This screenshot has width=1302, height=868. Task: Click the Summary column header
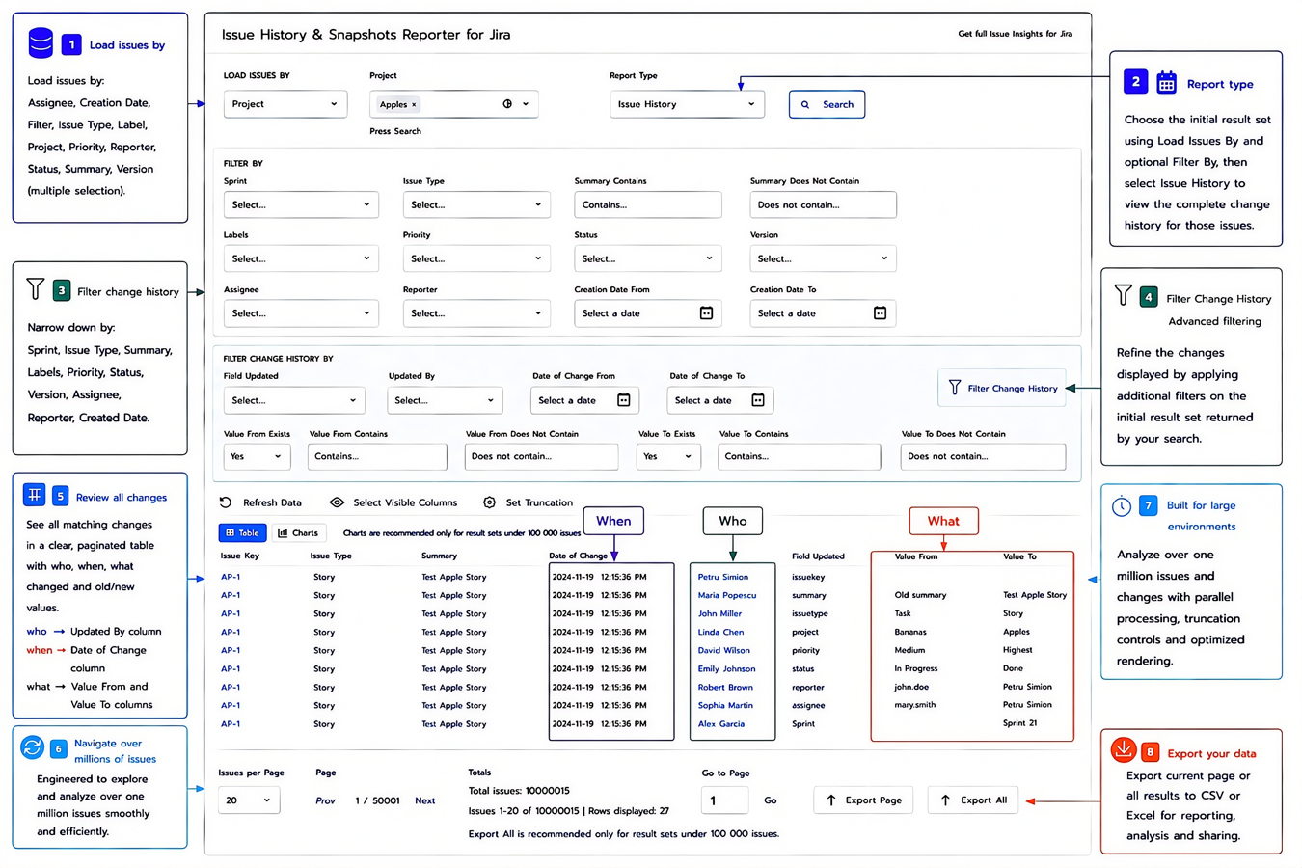439,556
